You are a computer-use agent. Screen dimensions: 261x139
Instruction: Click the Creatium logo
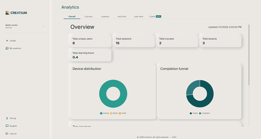tap(16, 13)
